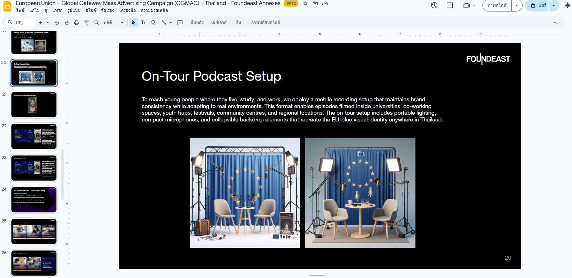The width and height of the screenshot is (572, 278).
Task: Open the File (ไฟล์) menu
Action: (x=20, y=10)
